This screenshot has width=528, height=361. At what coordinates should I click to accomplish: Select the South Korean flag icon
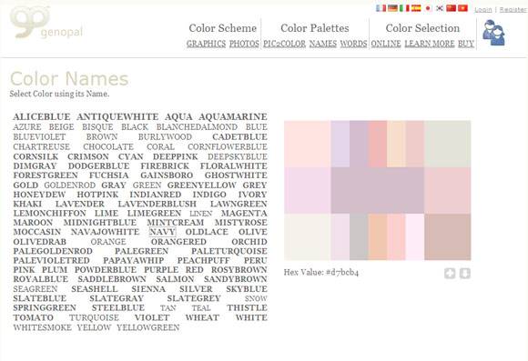tap(439, 8)
